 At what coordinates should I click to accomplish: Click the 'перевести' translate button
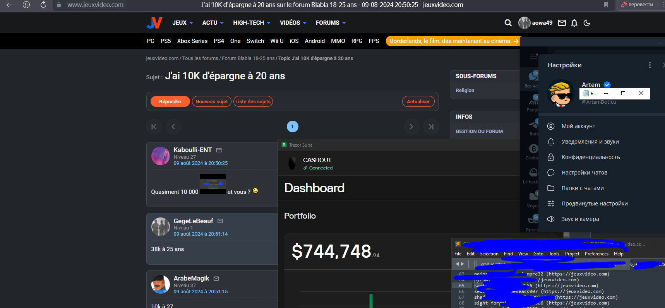[637, 5]
